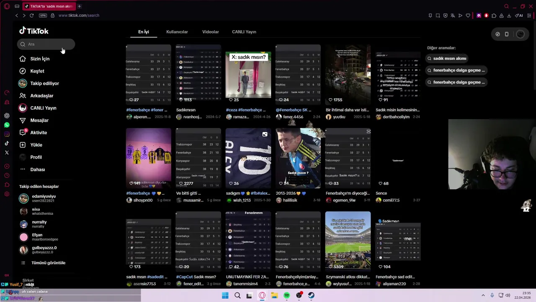Image resolution: width=536 pixels, height=302 pixels.
Task: Open Takip ediliyor feed
Action: tap(39, 83)
